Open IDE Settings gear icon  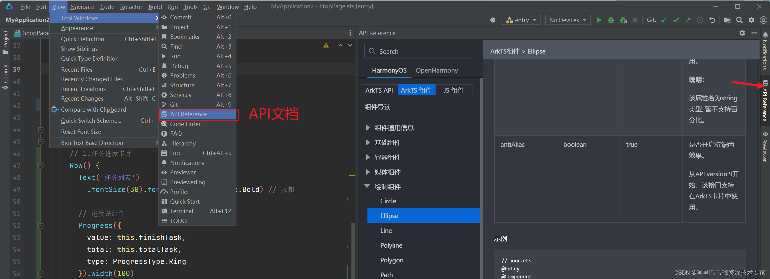[x=752, y=20]
